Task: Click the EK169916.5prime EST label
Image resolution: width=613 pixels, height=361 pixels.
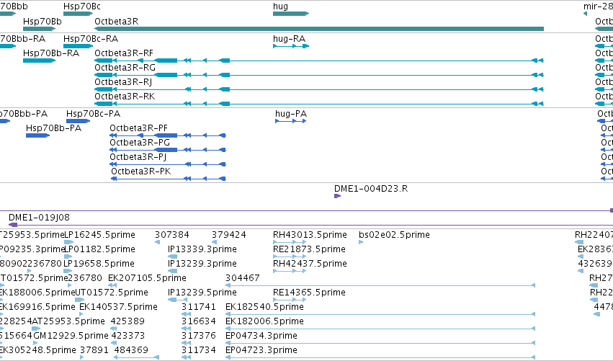Action: (37, 307)
